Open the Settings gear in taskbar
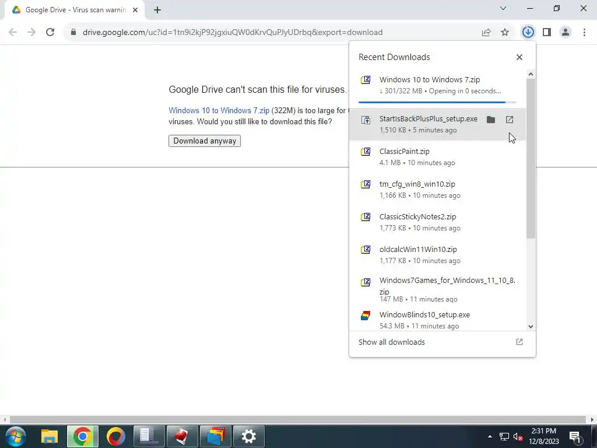 point(248,436)
